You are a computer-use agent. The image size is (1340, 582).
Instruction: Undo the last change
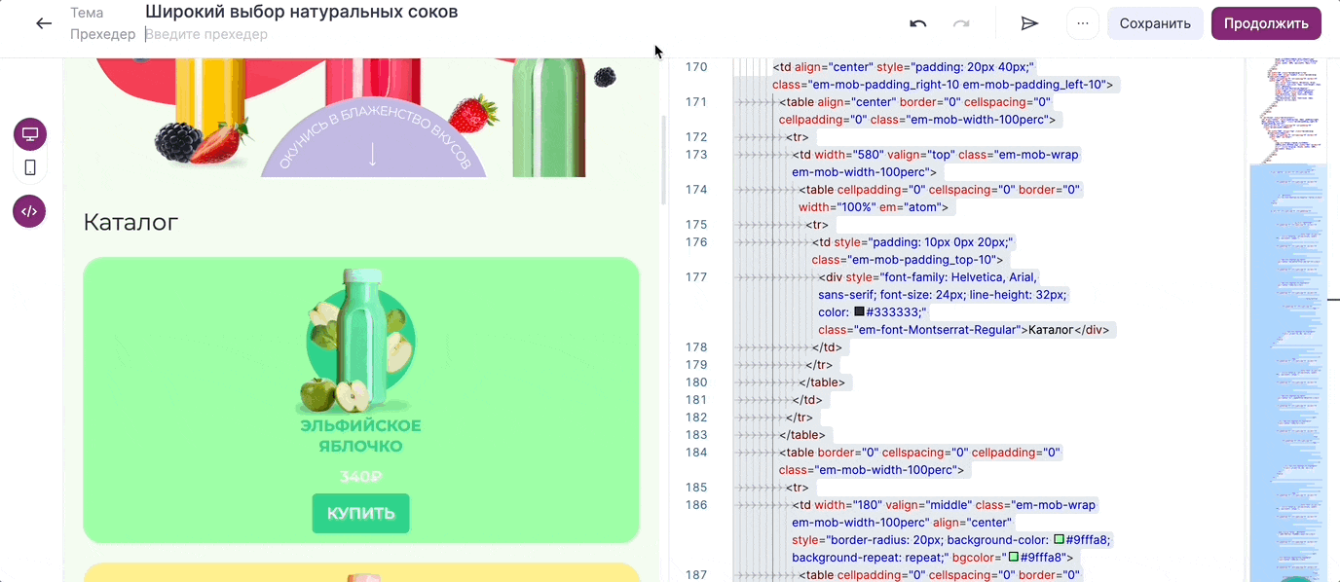pos(917,23)
